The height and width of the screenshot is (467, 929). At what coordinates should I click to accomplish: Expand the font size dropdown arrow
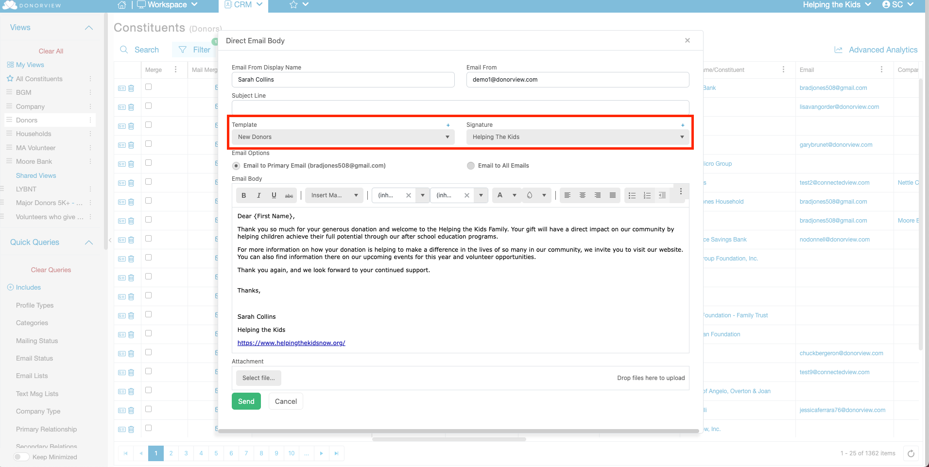[481, 195]
